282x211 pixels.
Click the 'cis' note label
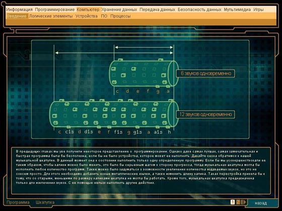[69, 132]
